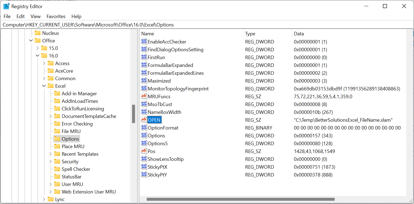Click data value 0x0000010b (267)
This screenshot has width=414, height=204.
pos(313,112)
